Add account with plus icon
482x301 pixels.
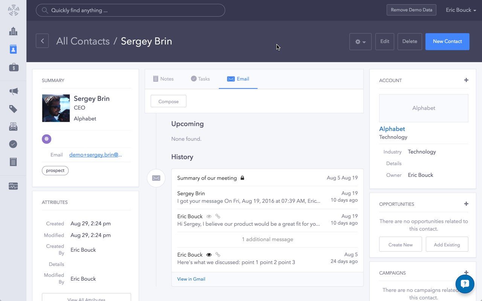(x=466, y=80)
